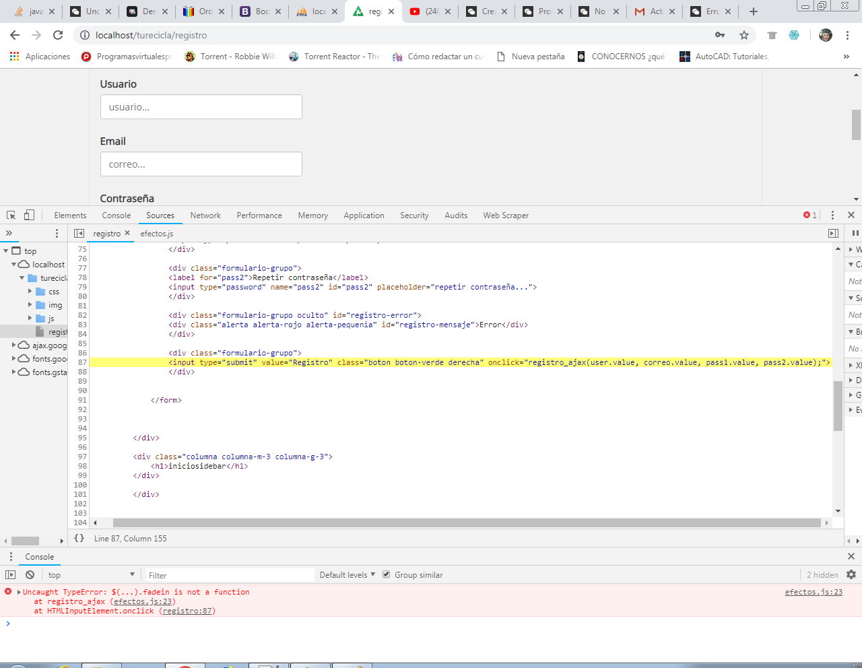
Task: Reload the page
Action: coord(58,35)
